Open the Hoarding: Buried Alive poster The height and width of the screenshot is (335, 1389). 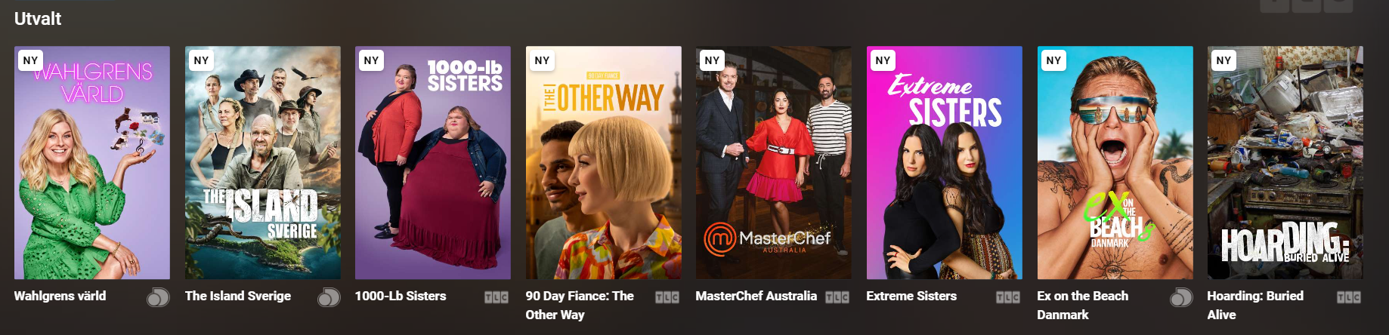(1285, 163)
